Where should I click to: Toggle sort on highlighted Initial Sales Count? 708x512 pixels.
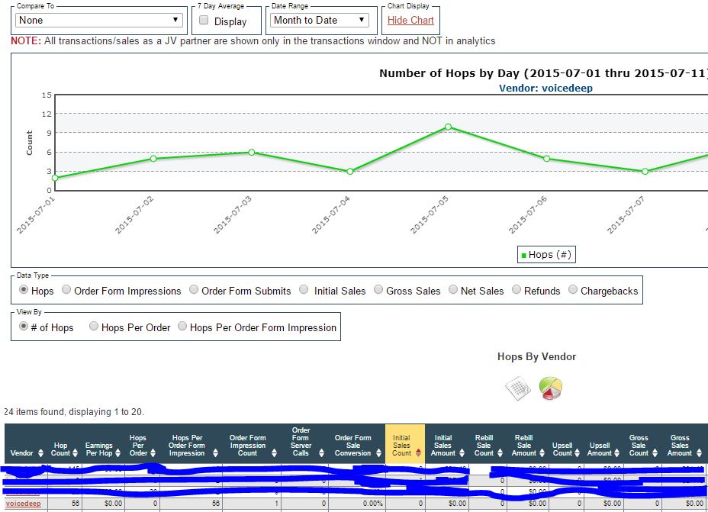point(418,452)
